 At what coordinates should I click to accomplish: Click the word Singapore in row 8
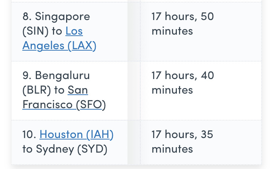coord(62,16)
